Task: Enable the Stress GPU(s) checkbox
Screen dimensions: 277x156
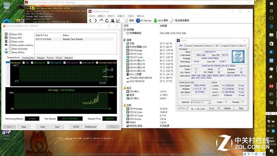Action: point(10,52)
